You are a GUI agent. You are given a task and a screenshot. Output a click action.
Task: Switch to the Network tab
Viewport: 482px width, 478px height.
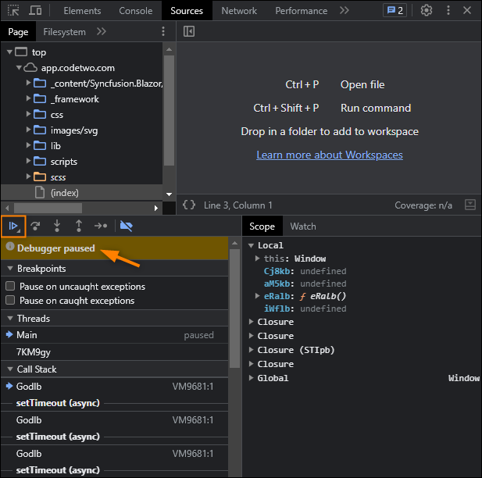(239, 11)
